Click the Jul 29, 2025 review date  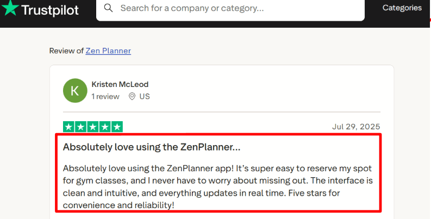(356, 127)
